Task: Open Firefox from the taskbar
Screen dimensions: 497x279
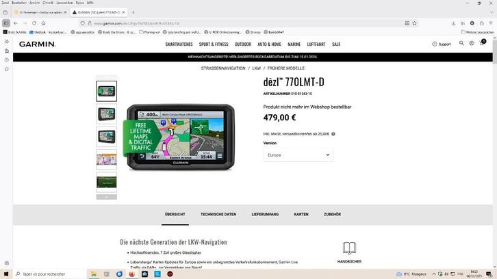Action: coord(132,274)
